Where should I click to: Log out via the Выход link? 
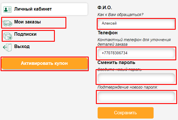pos(22,46)
